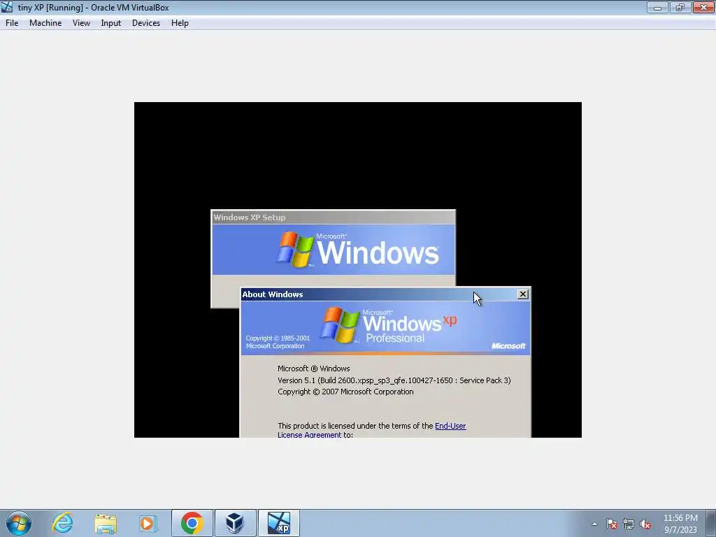
Task: Open the File menu
Action: point(12,23)
